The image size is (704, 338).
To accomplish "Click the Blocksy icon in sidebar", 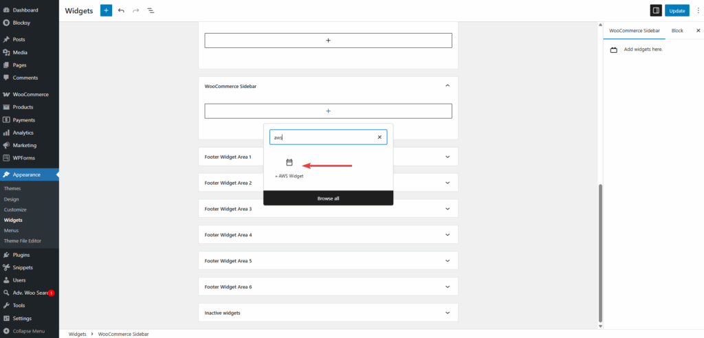I will 6,23.
